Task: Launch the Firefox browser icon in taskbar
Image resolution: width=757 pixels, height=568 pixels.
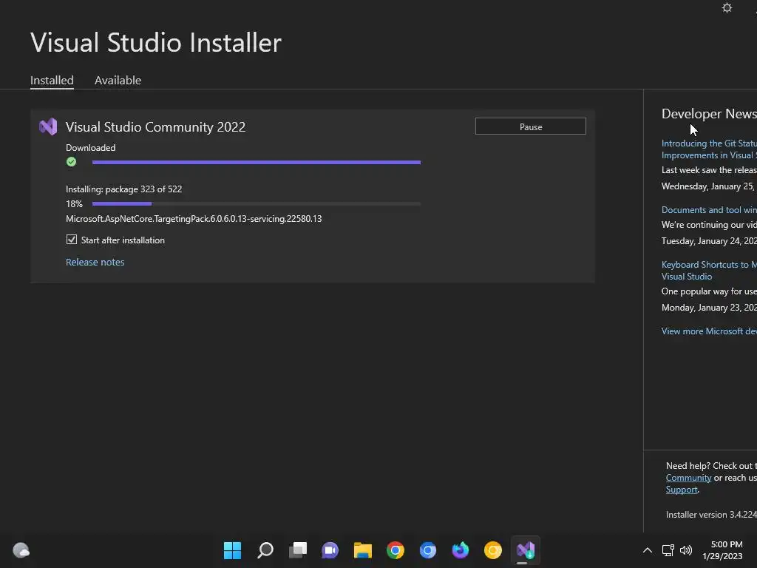Action: (x=461, y=550)
